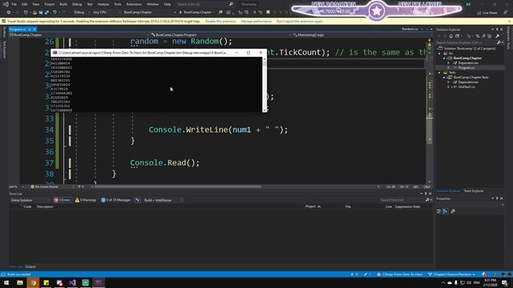Open Visual Studio taskbar icon
This screenshot has width=513, height=288.
click(x=72, y=282)
